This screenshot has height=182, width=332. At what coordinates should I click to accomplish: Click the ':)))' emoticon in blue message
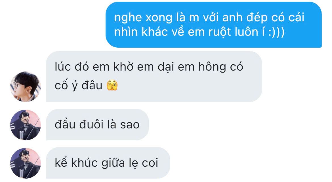[276, 32]
